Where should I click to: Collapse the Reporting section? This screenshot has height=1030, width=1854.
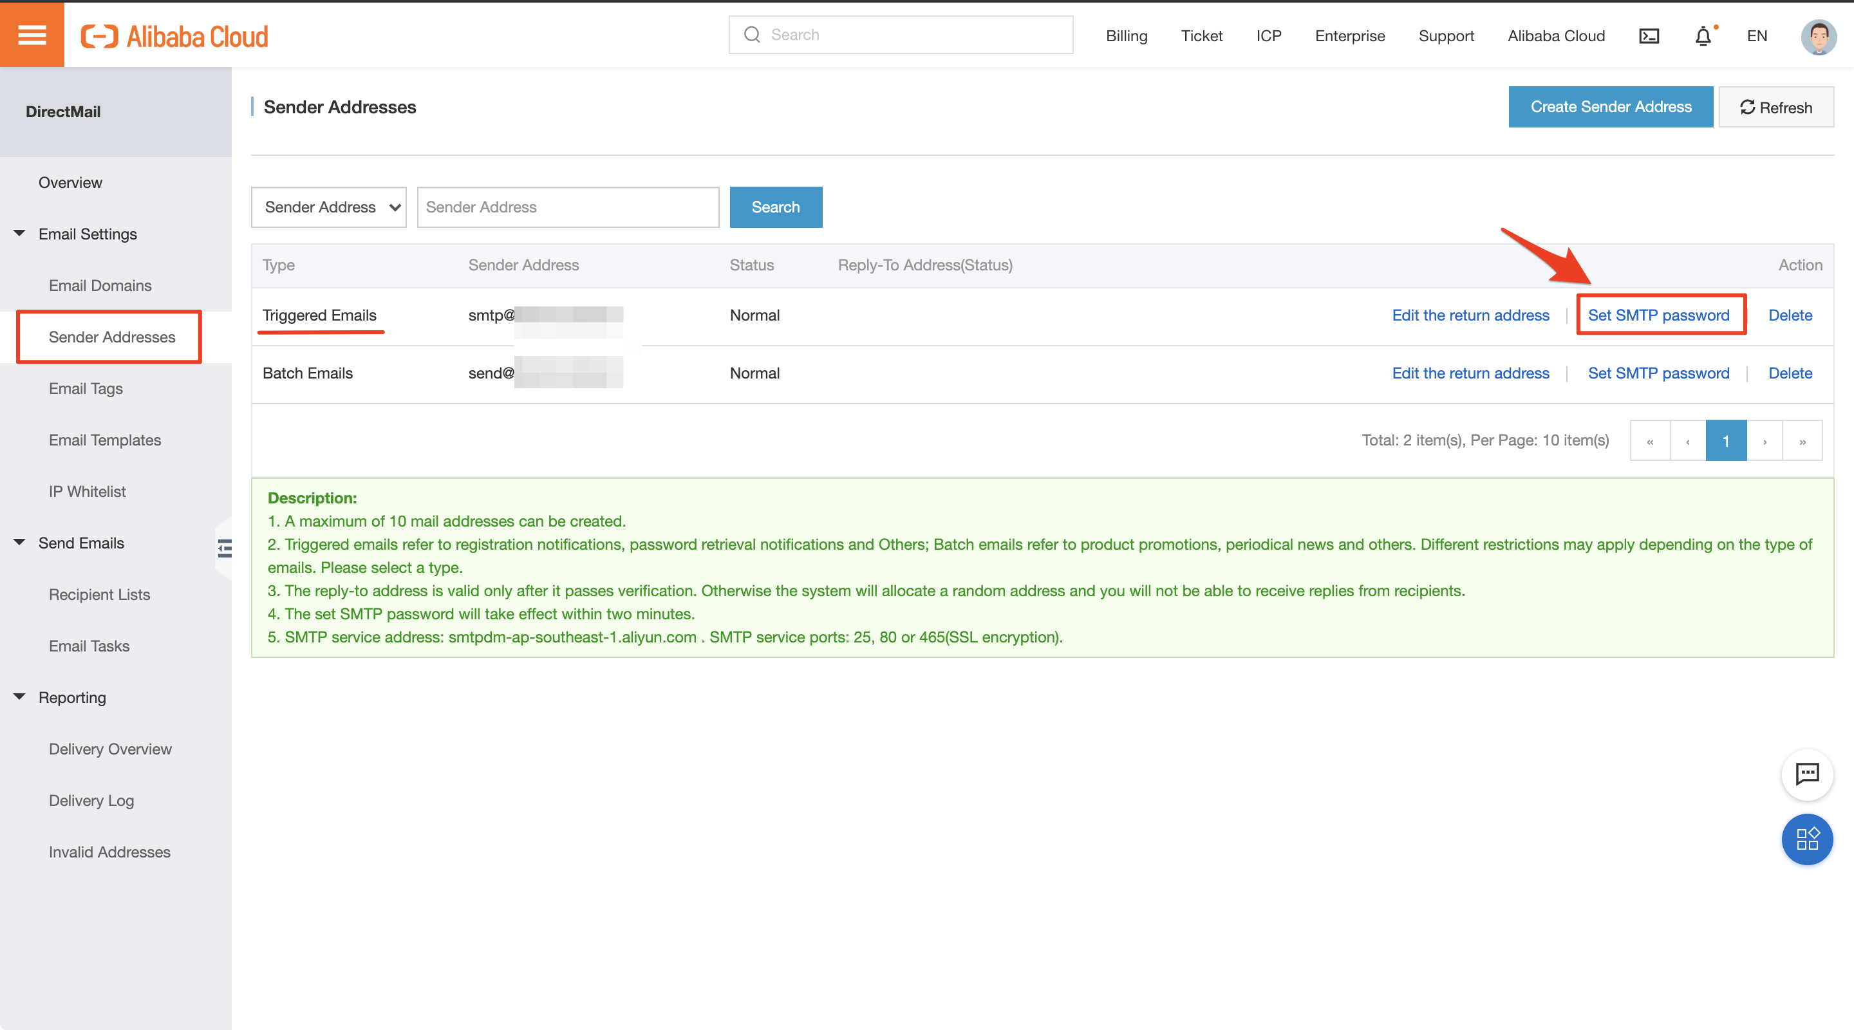19,697
